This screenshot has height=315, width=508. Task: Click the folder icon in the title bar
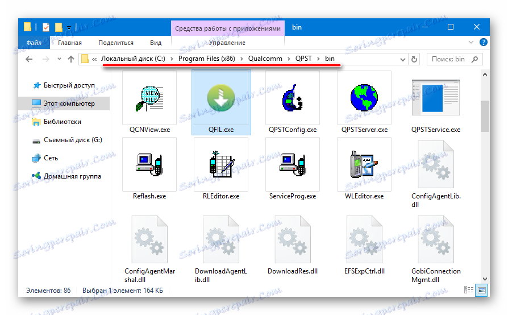pos(27,27)
